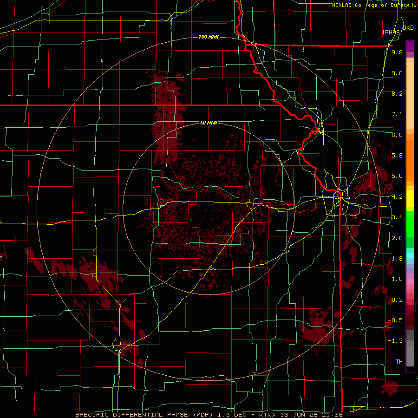Viewport: 418px width, 418px height.
Task: Click the 9.0 value on color scale
Action: 397,73
